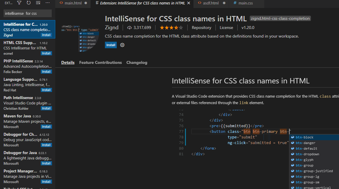The image size is (339, 189).
Task: Select HTML CSS Support list entry
Action: [x=28, y=48]
